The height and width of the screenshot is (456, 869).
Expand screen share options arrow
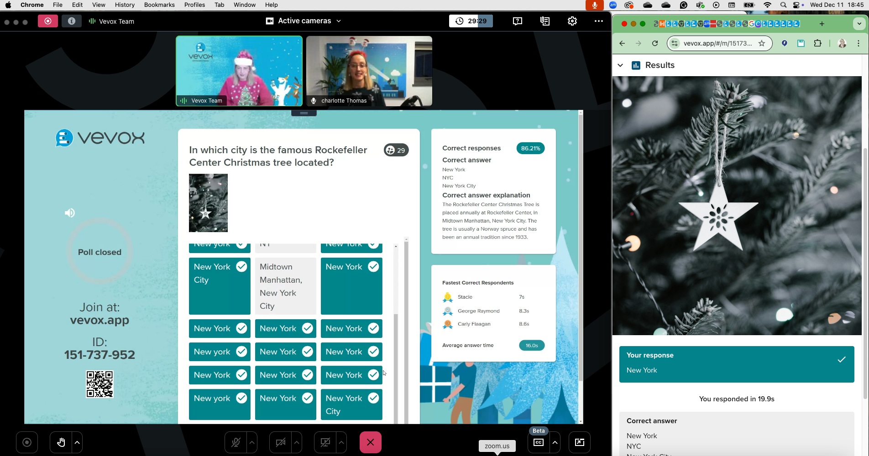click(341, 442)
